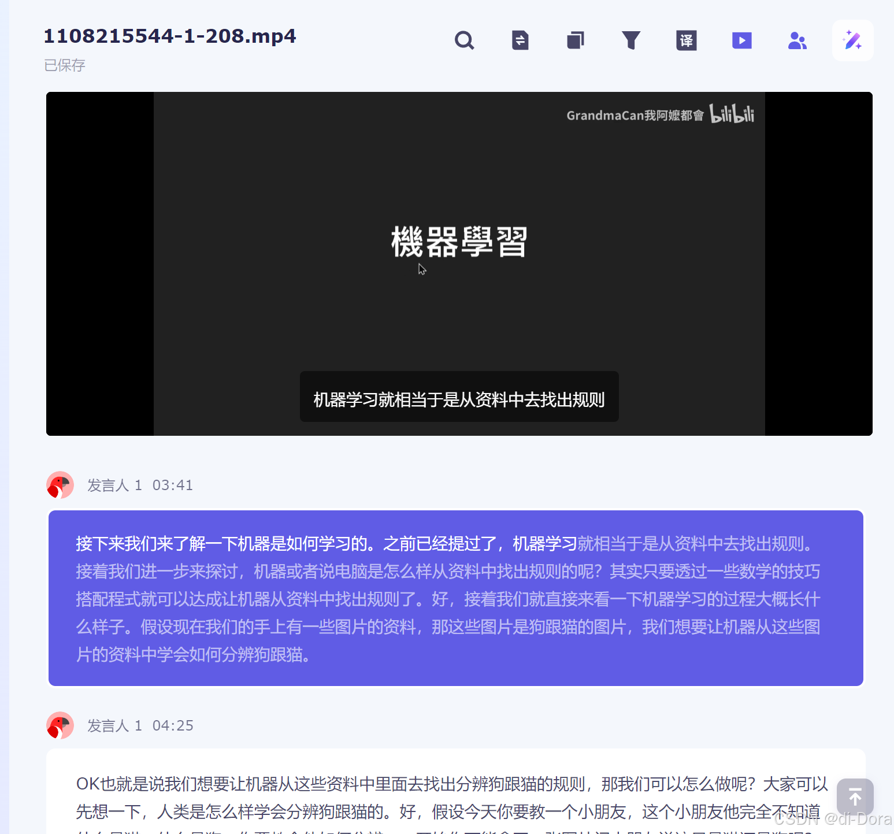The width and height of the screenshot is (894, 834).
Task: Open the speakers management icon
Action: [x=797, y=40]
